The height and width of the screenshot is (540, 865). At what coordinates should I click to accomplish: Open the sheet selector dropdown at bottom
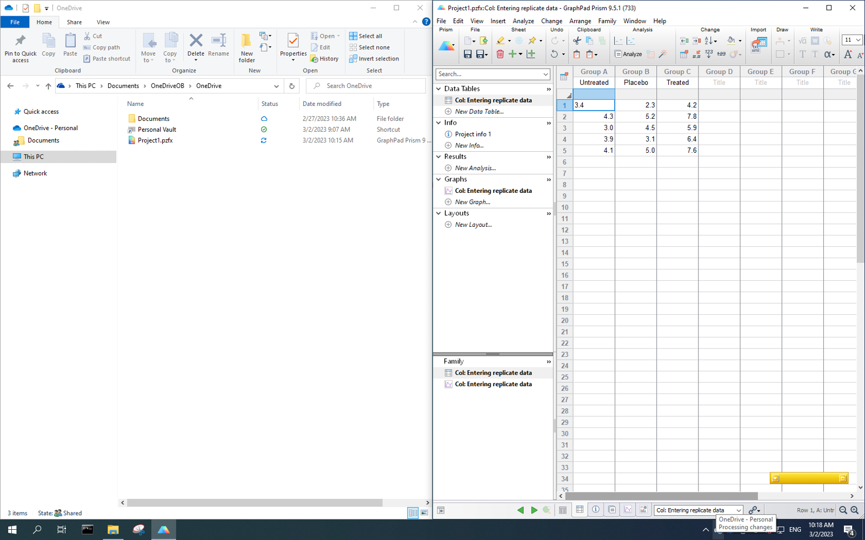click(x=738, y=510)
